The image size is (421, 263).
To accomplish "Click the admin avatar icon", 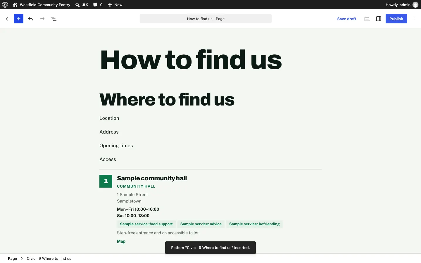I will click(415, 5).
